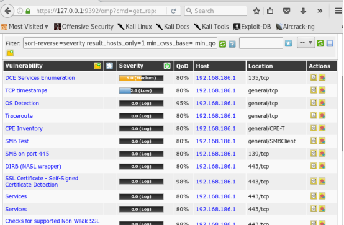Add override for DCE Services Enumeration

pyautogui.click(x=322, y=77)
